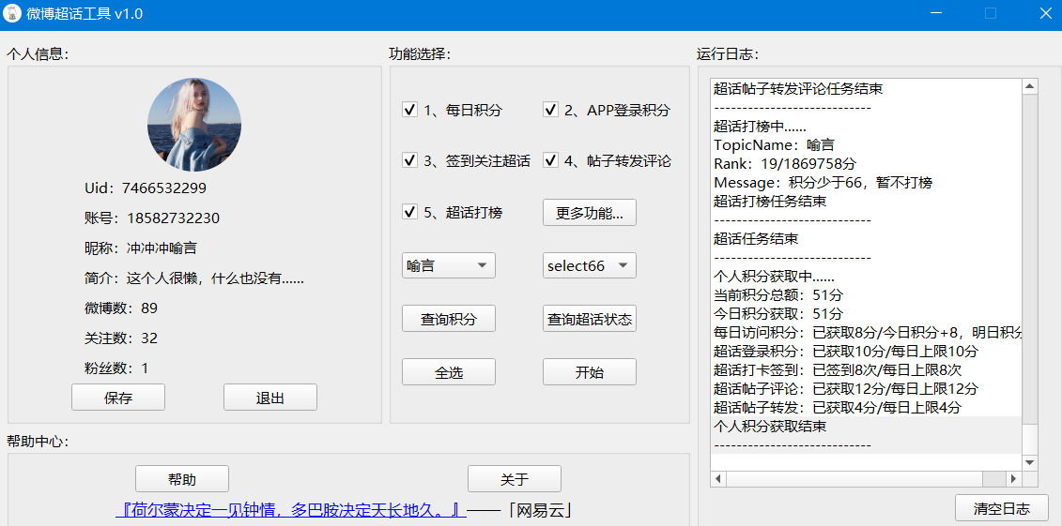Open the 帮助 help button
The image size is (1062, 526).
click(x=182, y=479)
